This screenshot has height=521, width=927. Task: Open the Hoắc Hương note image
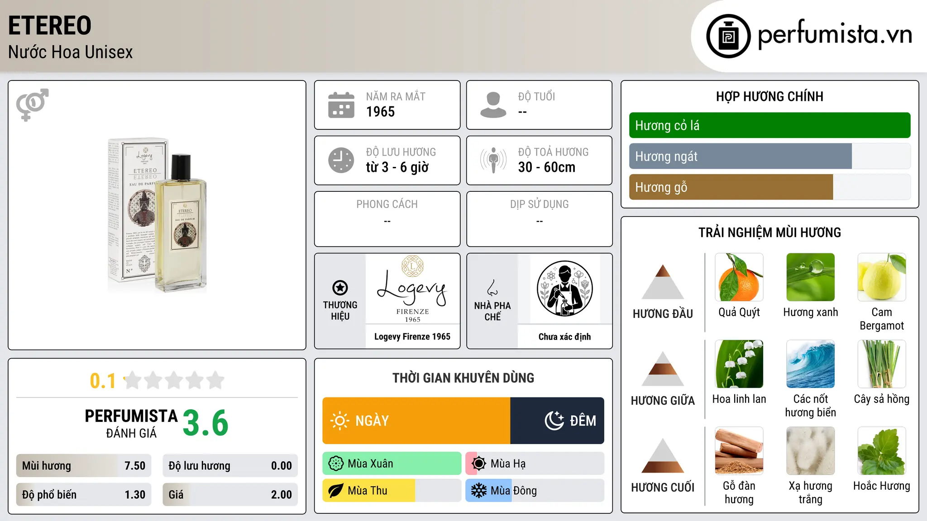(882, 451)
